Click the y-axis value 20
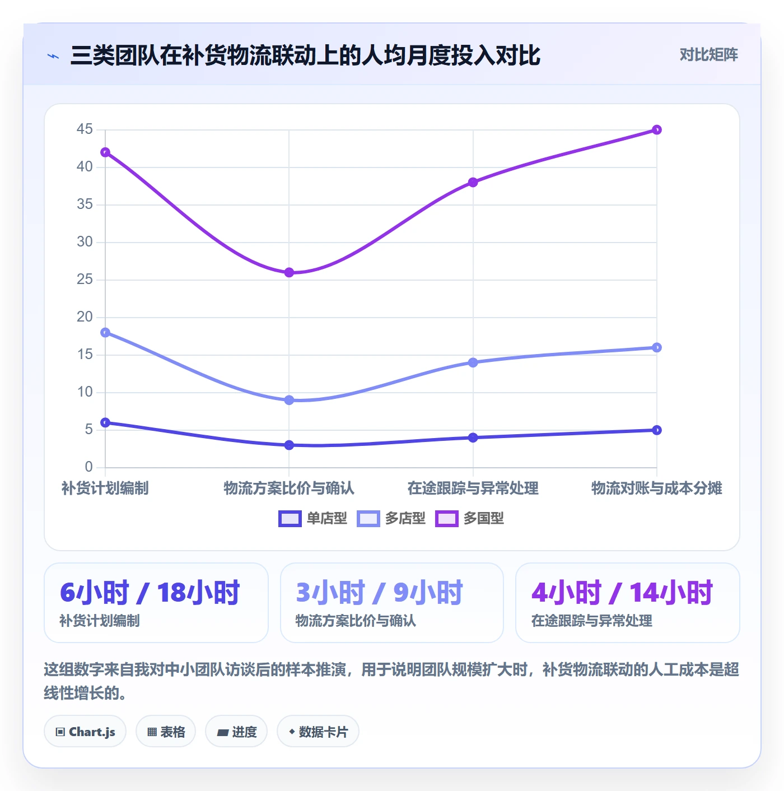This screenshot has width=784, height=791. (85, 317)
